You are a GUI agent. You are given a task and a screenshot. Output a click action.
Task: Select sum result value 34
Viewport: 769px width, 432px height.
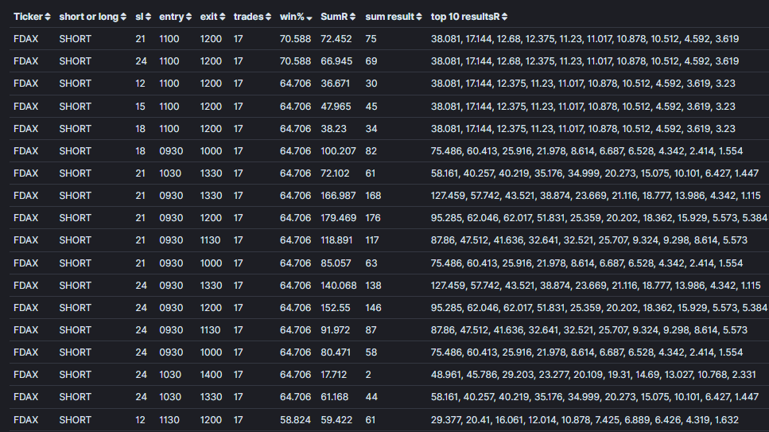(371, 129)
